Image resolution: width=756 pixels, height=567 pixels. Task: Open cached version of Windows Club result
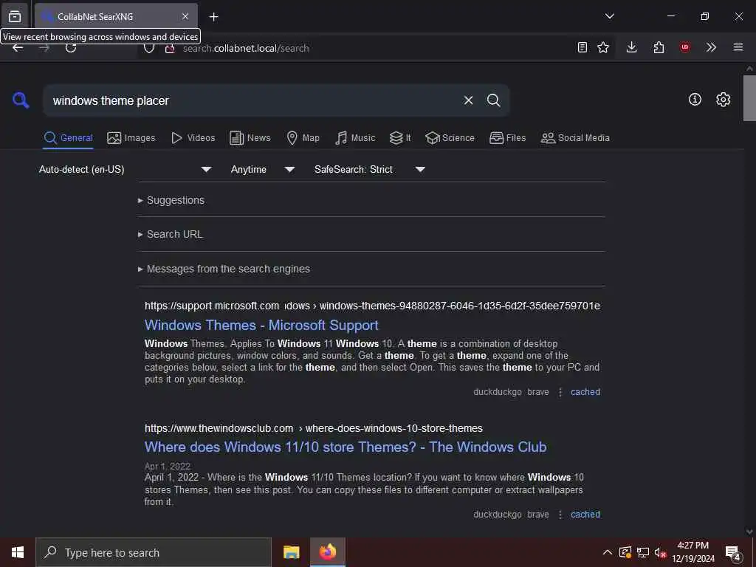click(585, 515)
